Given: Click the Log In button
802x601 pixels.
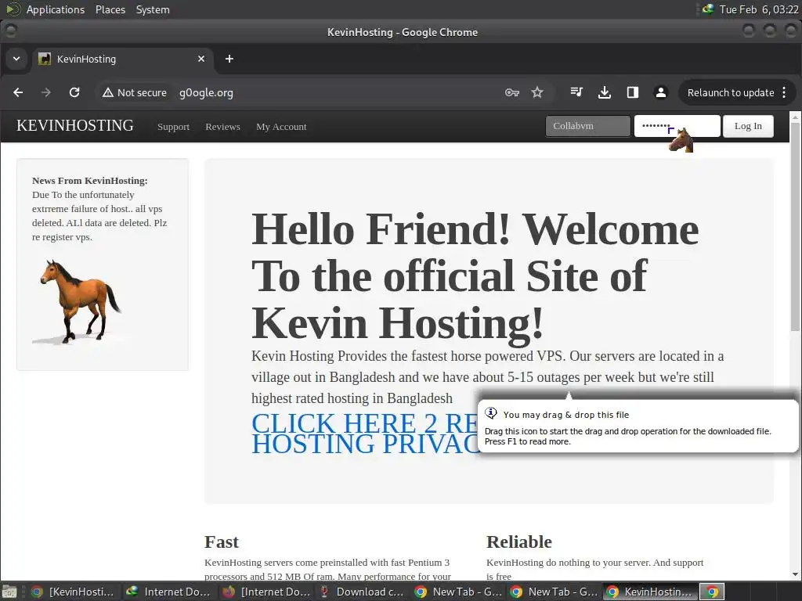Looking at the screenshot, I should tap(748, 126).
